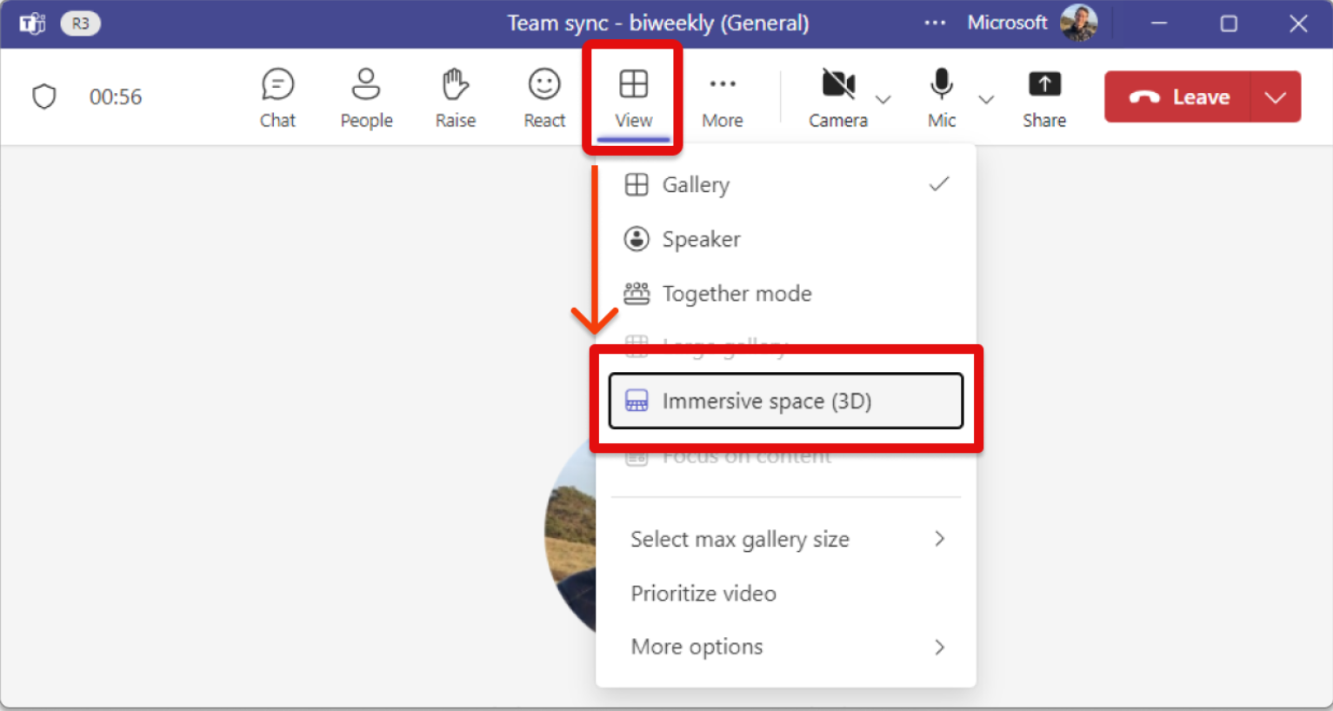Expand the Camera options chevron
The height and width of the screenshot is (711, 1333).
pyautogui.click(x=884, y=100)
